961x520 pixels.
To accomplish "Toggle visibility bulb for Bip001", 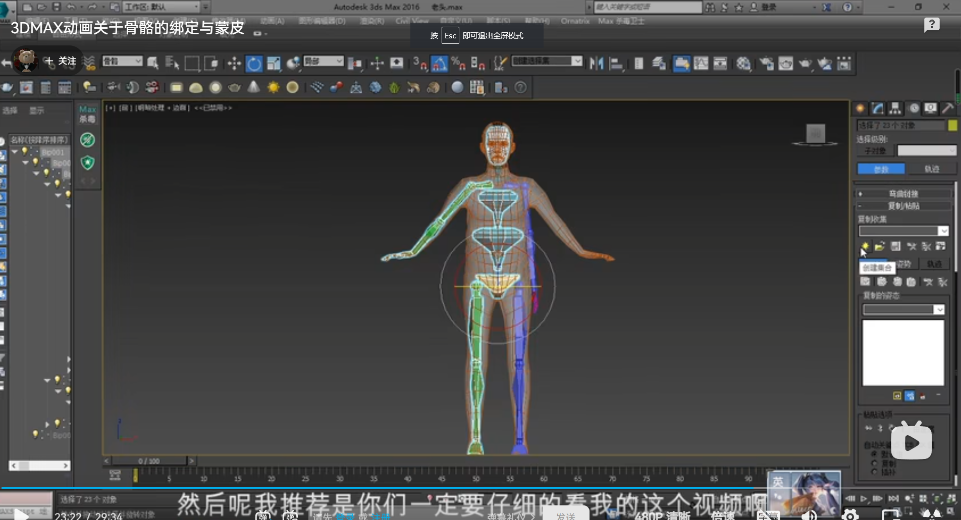I will tap(24, 151).
